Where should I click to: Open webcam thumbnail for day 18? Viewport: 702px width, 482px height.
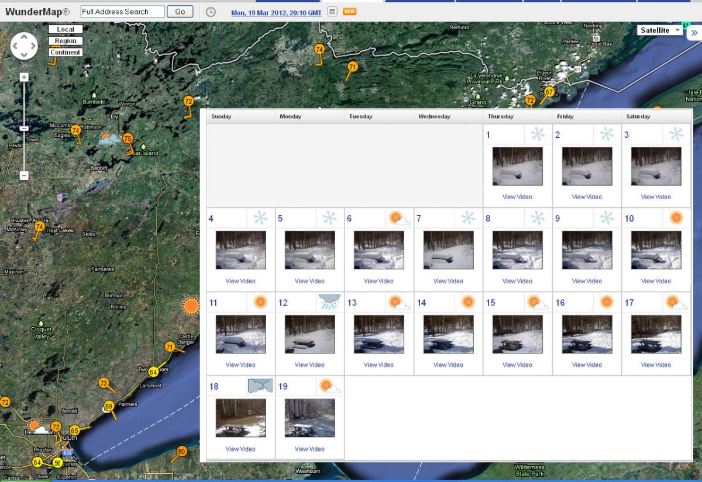tap(240, 418)
